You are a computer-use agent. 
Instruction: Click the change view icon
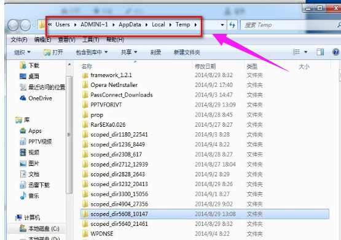pos(296,52)
